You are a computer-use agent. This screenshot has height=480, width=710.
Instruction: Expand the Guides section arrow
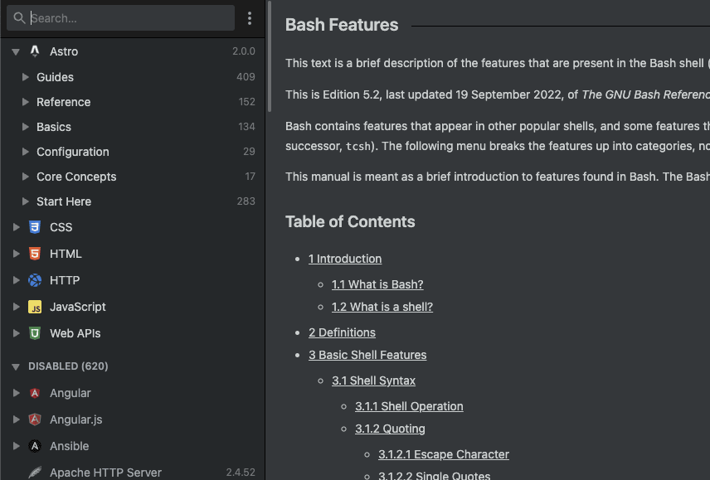pyautogui.click(x=26, y=77)
